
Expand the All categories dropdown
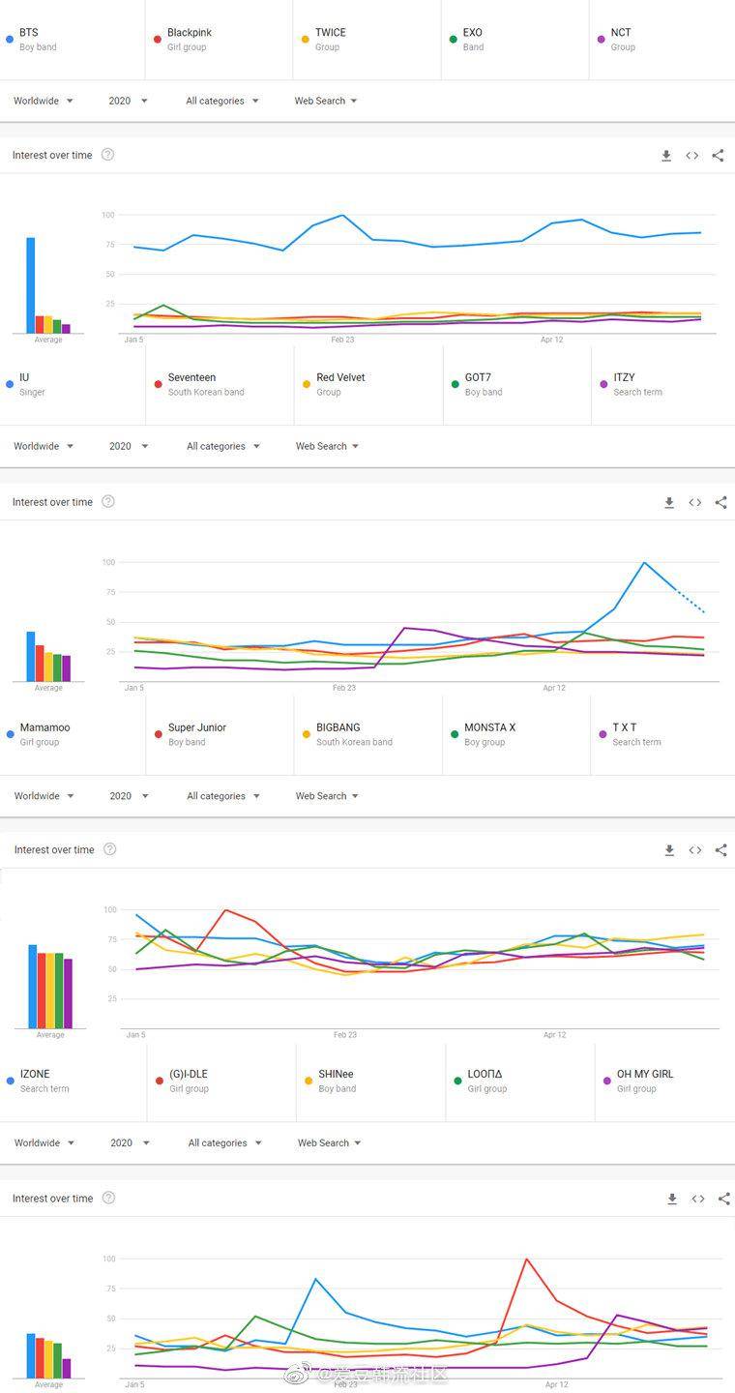221,101
